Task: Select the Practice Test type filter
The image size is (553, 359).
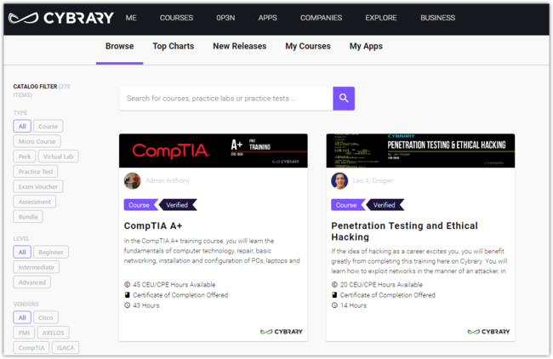Action: click(37, 171)
